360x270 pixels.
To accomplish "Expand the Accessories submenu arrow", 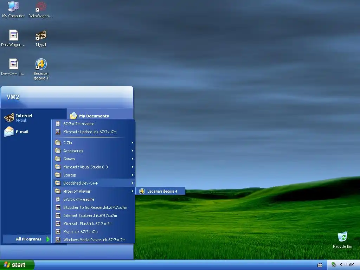I will 132,150.
